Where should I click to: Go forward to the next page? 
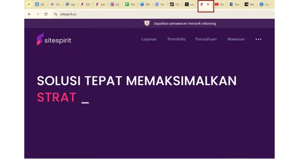[x=38, y=14]
